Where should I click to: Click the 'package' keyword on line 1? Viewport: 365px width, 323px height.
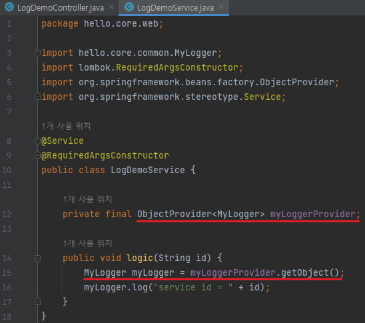click(x=60, y=24)
